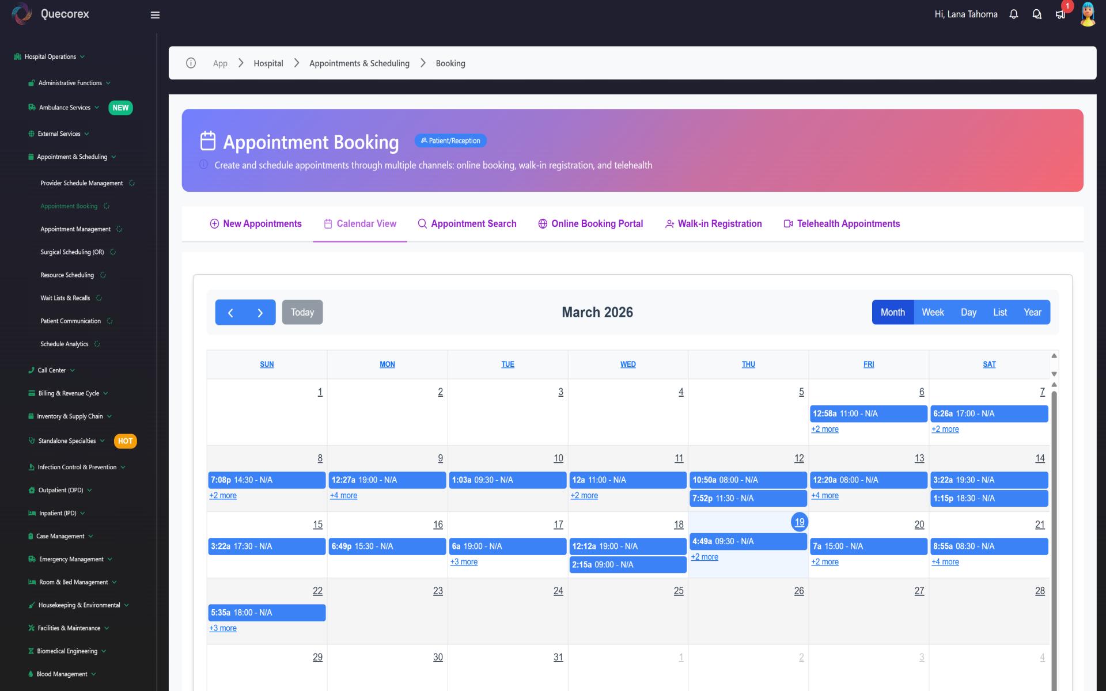
Task: Open the chat messages icon
Action: (x=1037, y=14)
